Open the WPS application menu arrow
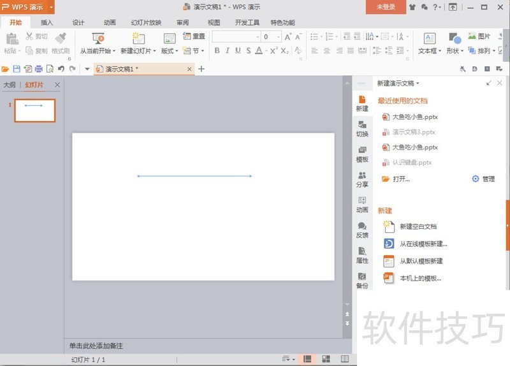Image resolution: width=510 pixels, height=366 pixels. coord(51,7)
